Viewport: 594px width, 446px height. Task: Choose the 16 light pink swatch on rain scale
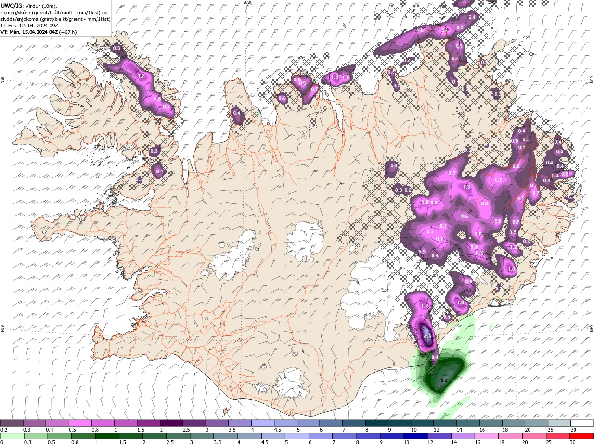pos(487,436)
